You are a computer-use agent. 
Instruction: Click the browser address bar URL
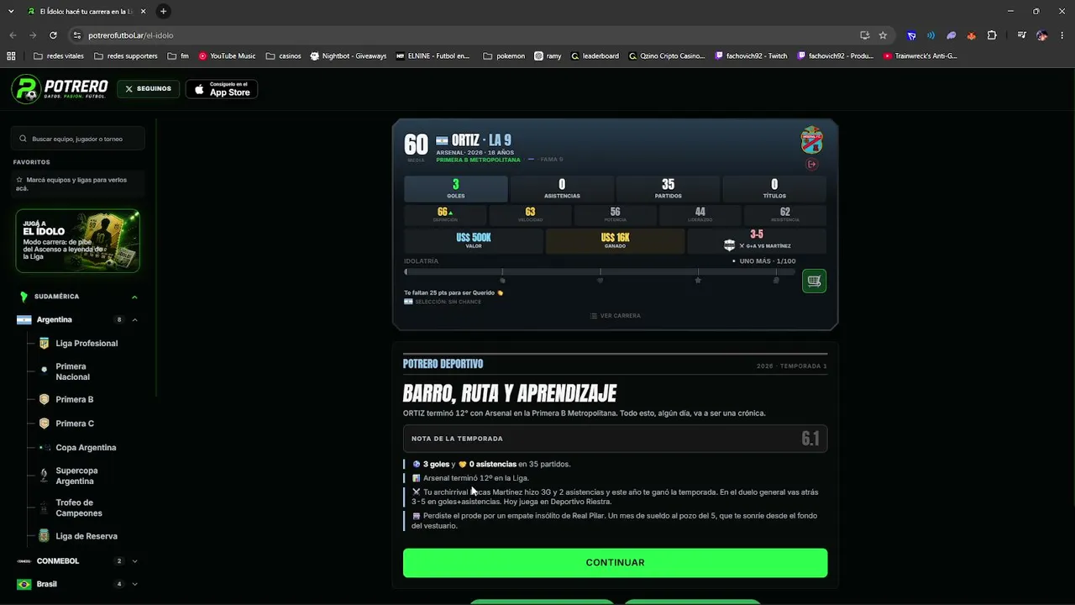coord(130,35)
